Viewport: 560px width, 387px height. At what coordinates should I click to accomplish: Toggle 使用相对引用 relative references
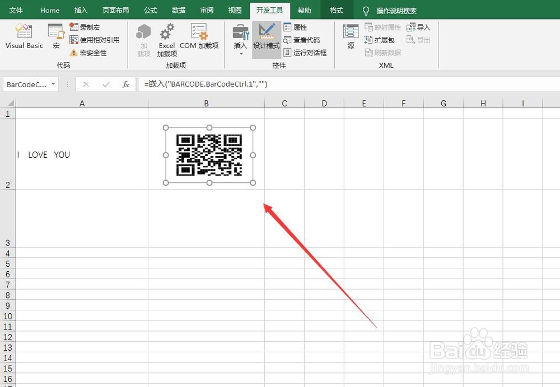pyautogui.click(x=95, y=40)
